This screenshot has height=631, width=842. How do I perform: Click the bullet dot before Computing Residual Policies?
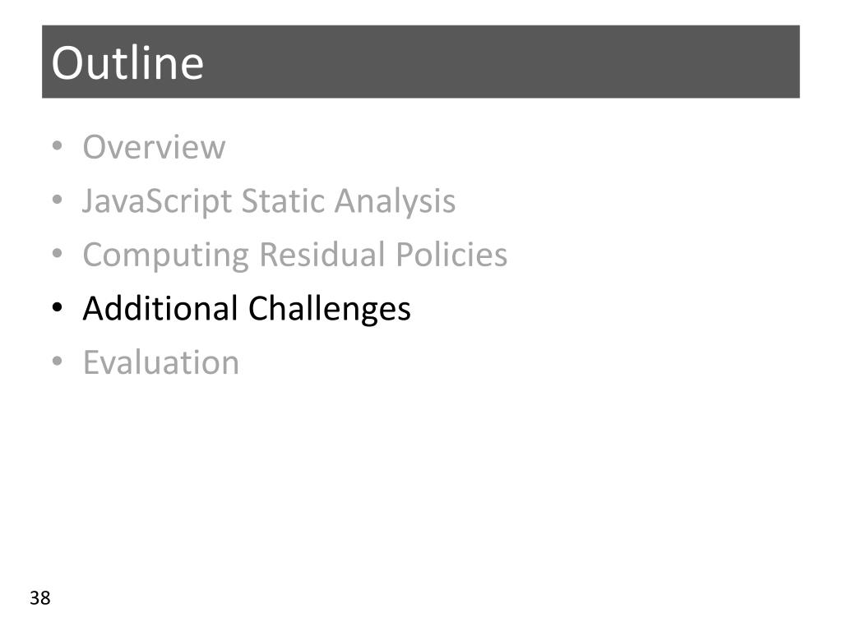(x=58, y=254)
